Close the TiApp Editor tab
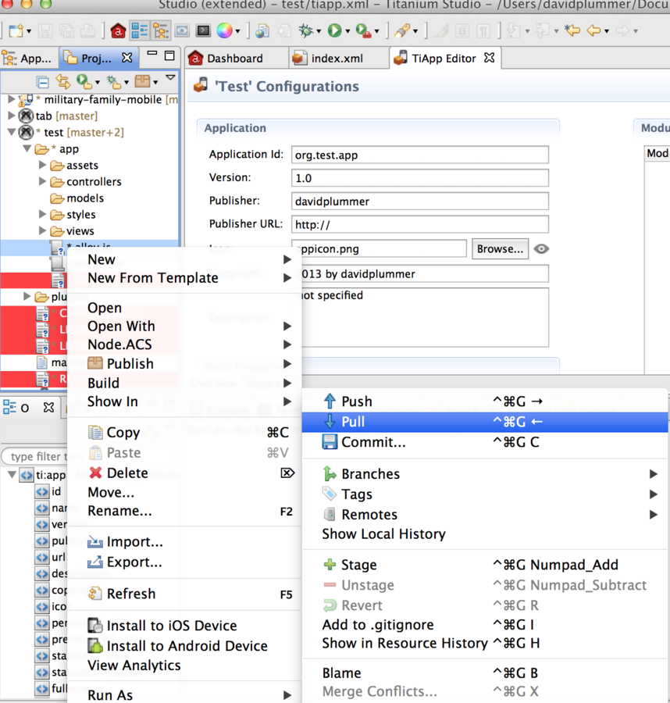This screenshot has height=703, width=670. tap(490, 58)
